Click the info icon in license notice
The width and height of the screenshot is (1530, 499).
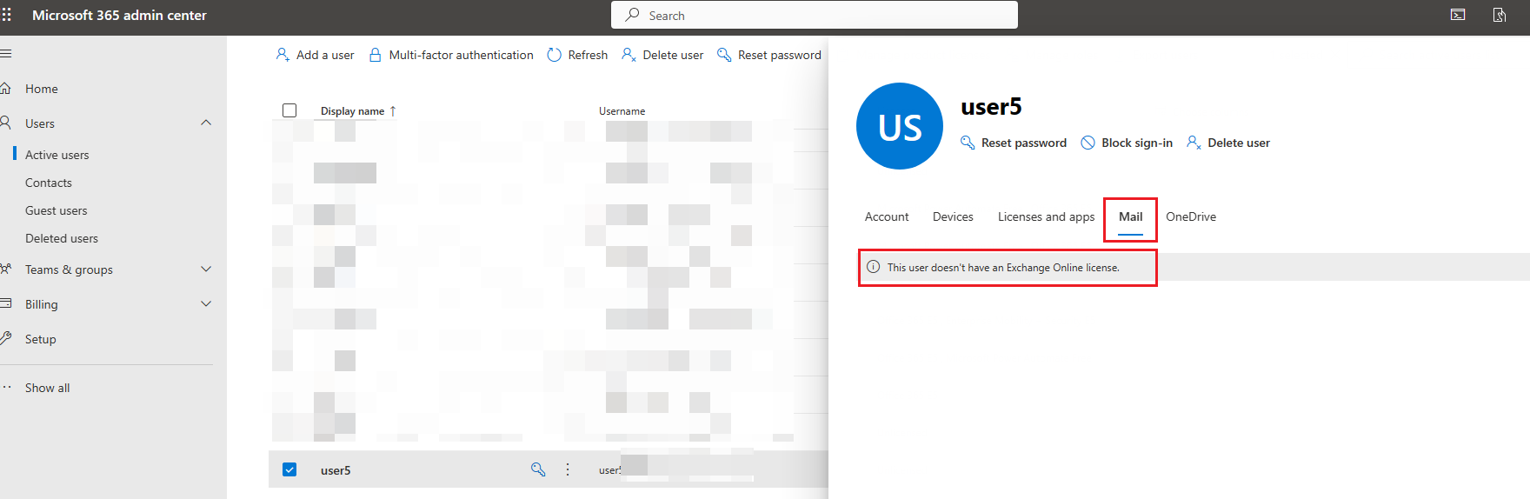(x=874, y=267)
